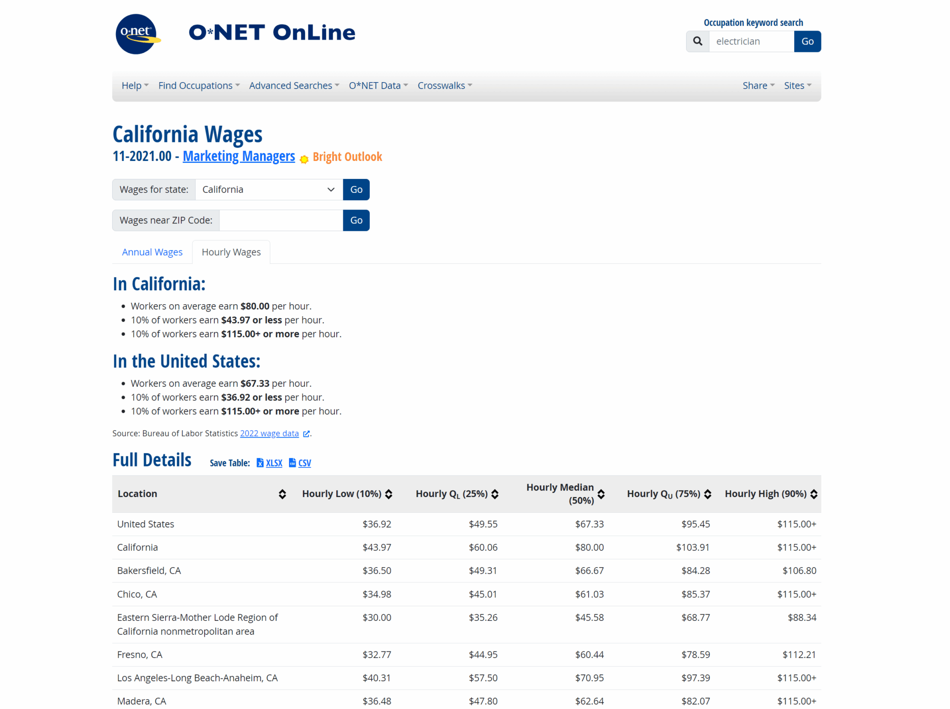Click Go next to ZIP Code field
The width and height of the screenshot is (950, 709).
(x=356, y=220)
